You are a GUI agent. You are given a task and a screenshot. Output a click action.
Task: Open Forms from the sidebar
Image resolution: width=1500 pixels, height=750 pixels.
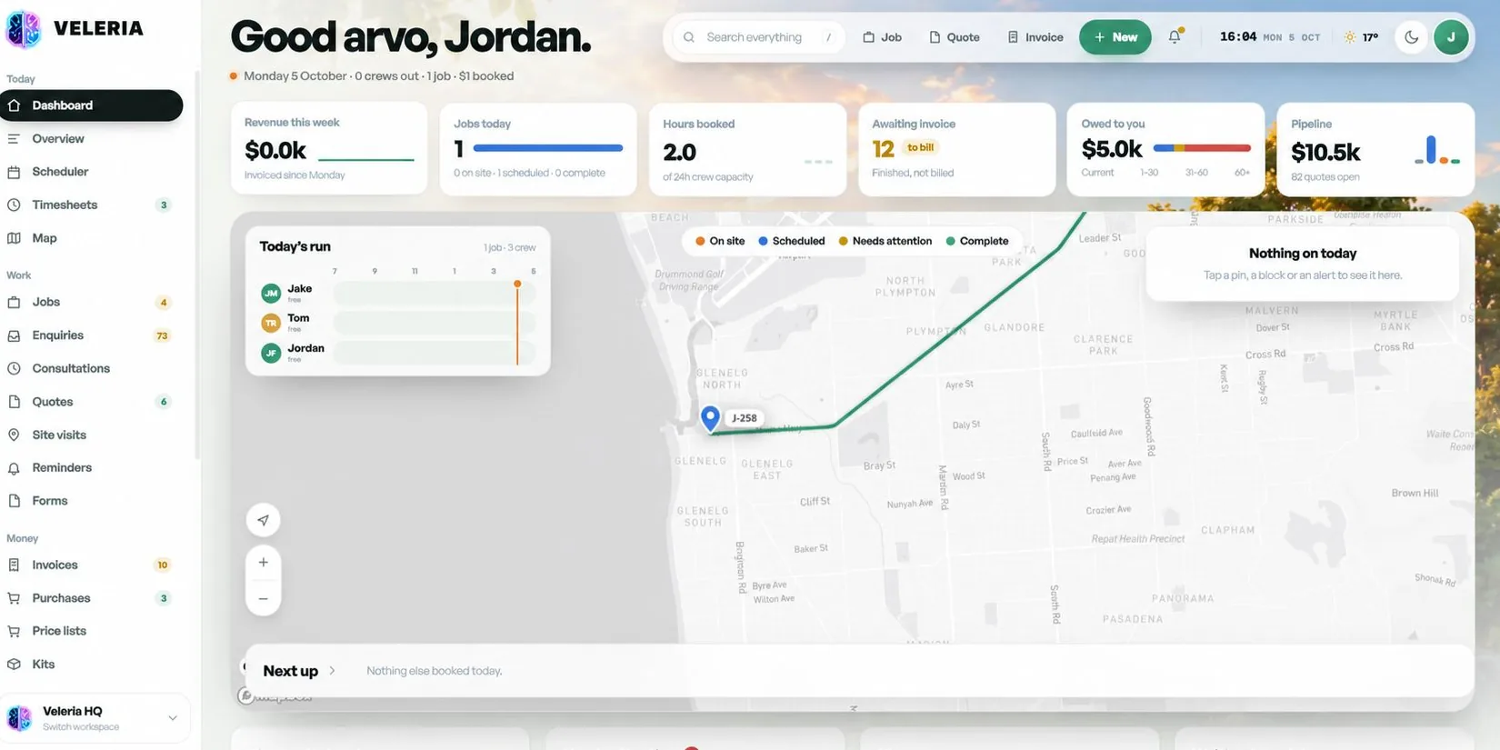pyautogui.click(x=91, y=501)
